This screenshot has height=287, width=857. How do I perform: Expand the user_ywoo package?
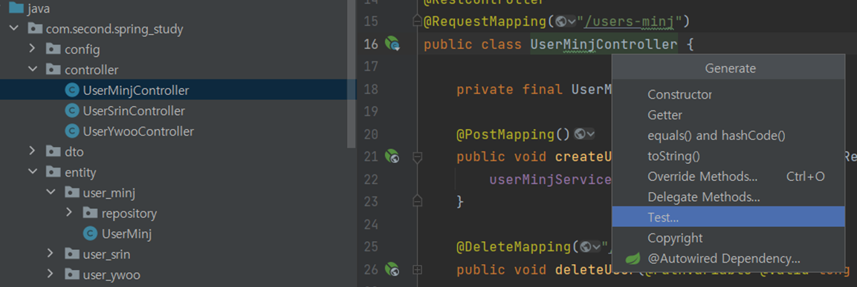coord(51,274)
